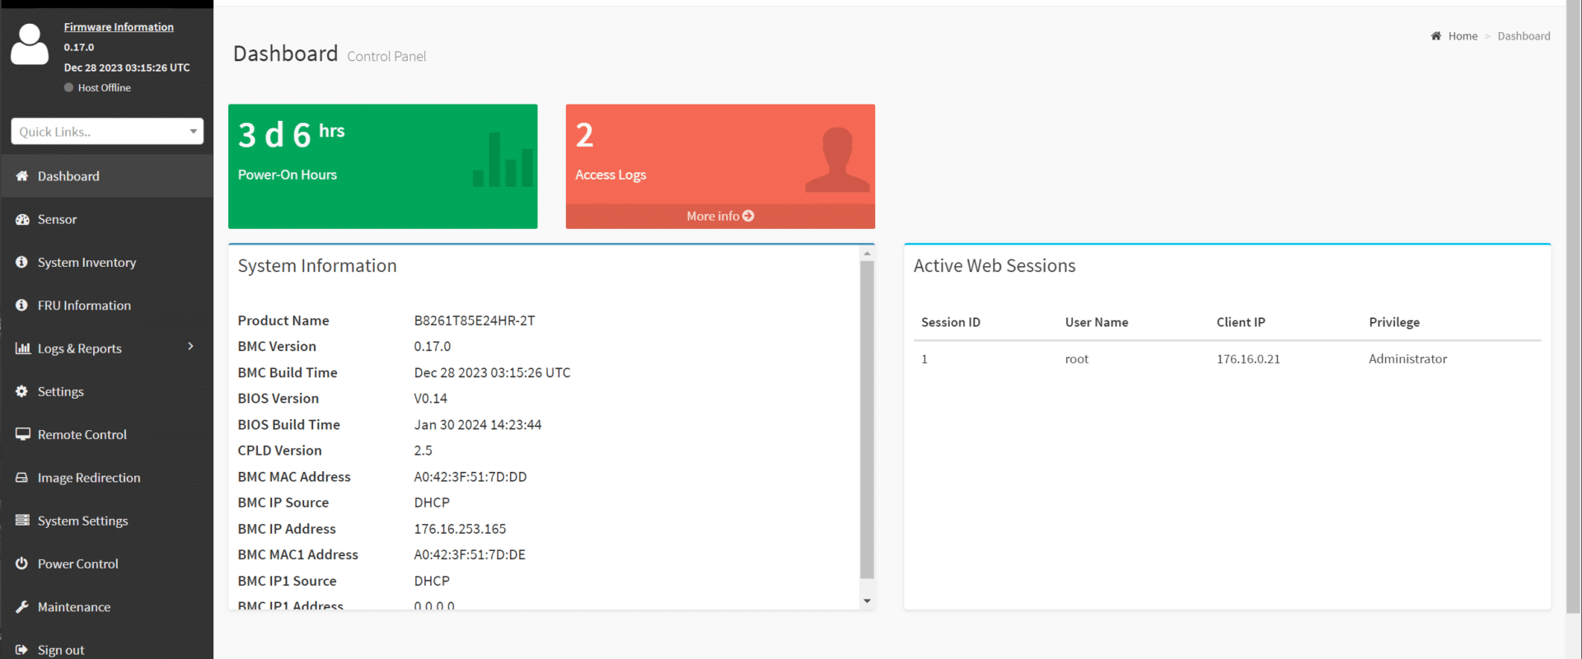The width and height of the screenshot is (1582, 659).
Task: Click the Host Offline status dot
Action: coord(69,87)
